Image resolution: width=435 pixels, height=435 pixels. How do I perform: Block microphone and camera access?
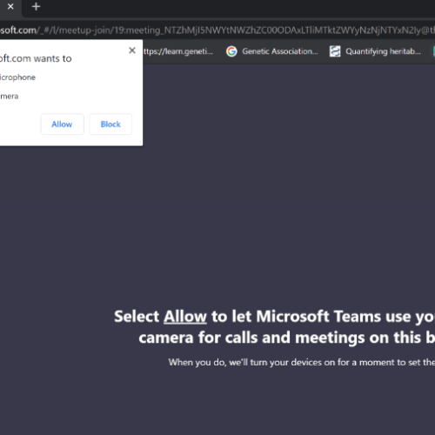(110, 124)
